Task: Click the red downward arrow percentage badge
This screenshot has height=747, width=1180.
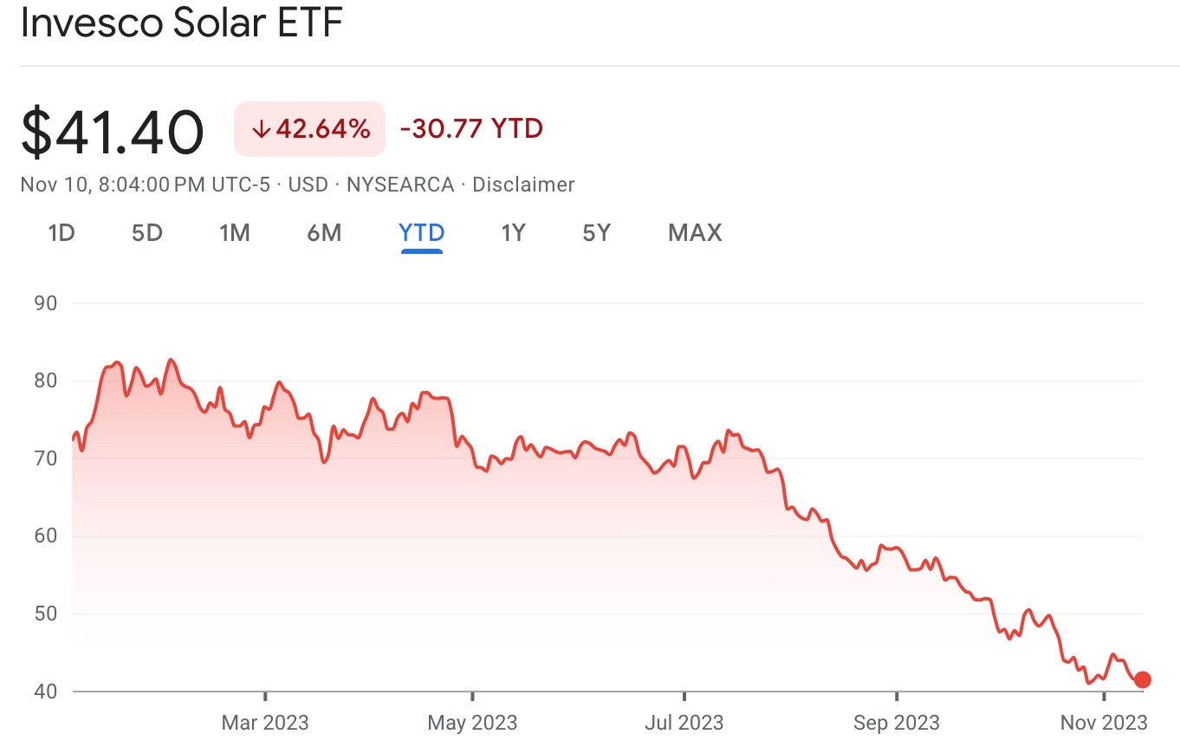Action: [x=309, y=128]
